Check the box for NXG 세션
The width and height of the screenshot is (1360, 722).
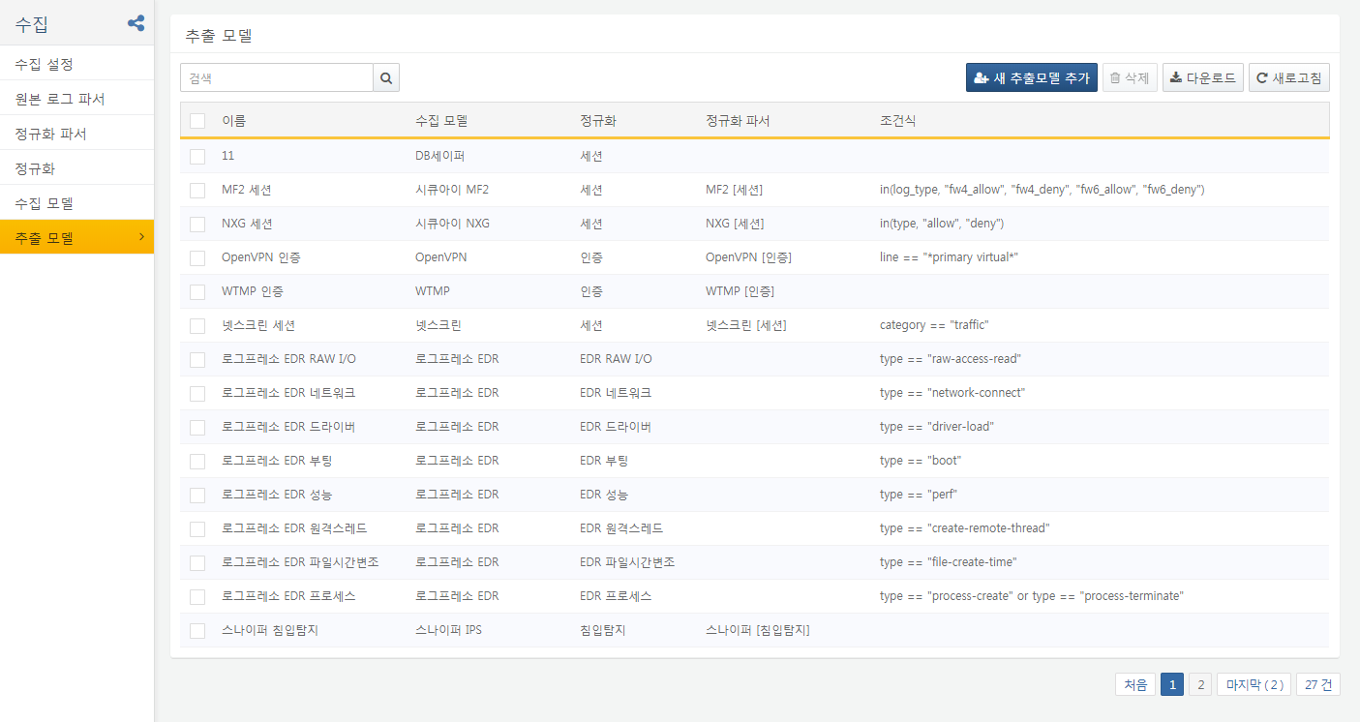coord(197,224)
